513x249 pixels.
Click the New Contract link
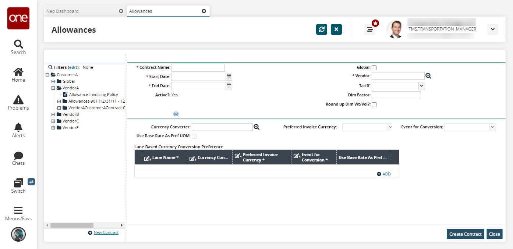pyautogui.click(x=106, y=232)
